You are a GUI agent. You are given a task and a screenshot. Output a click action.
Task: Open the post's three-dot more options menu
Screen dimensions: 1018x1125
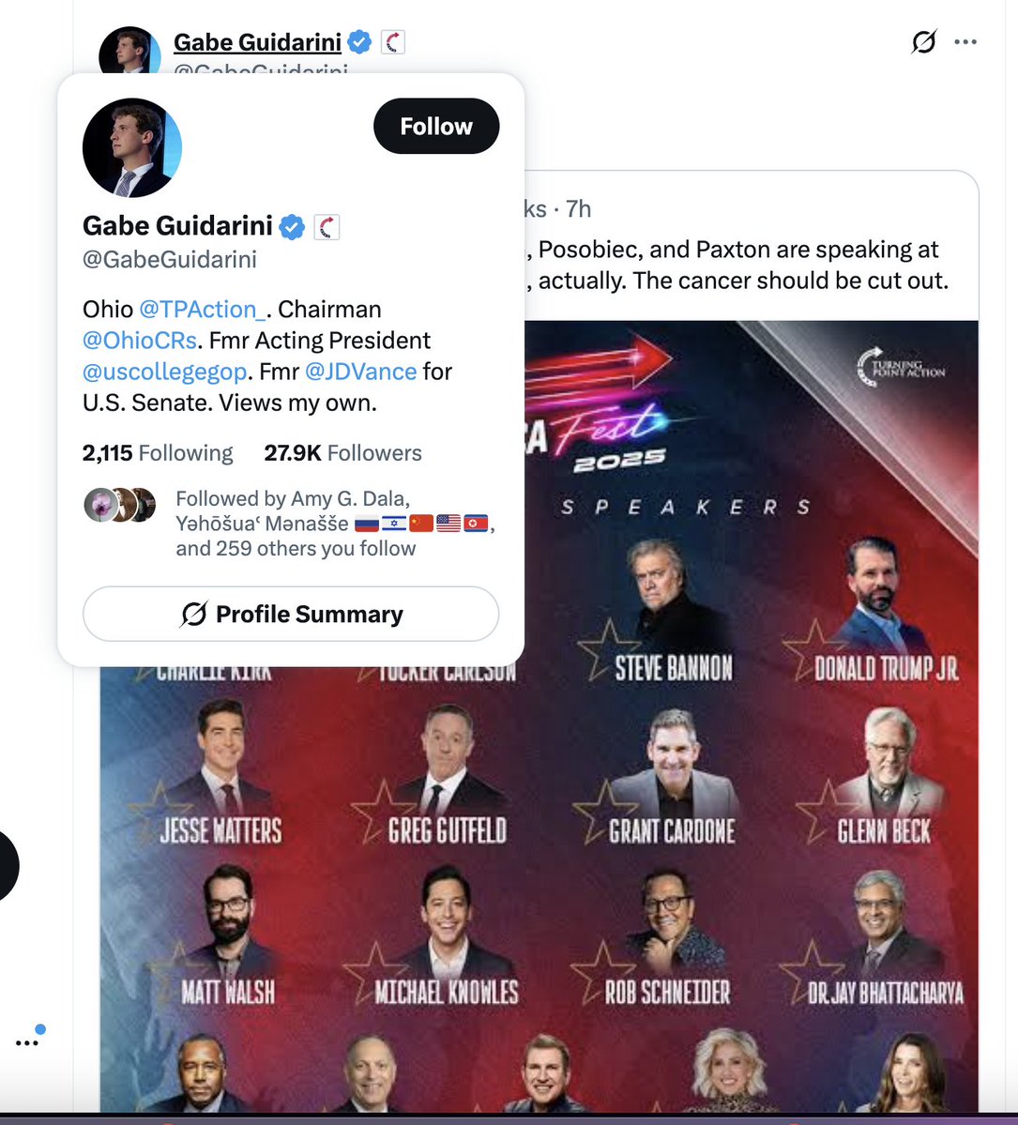965,41
